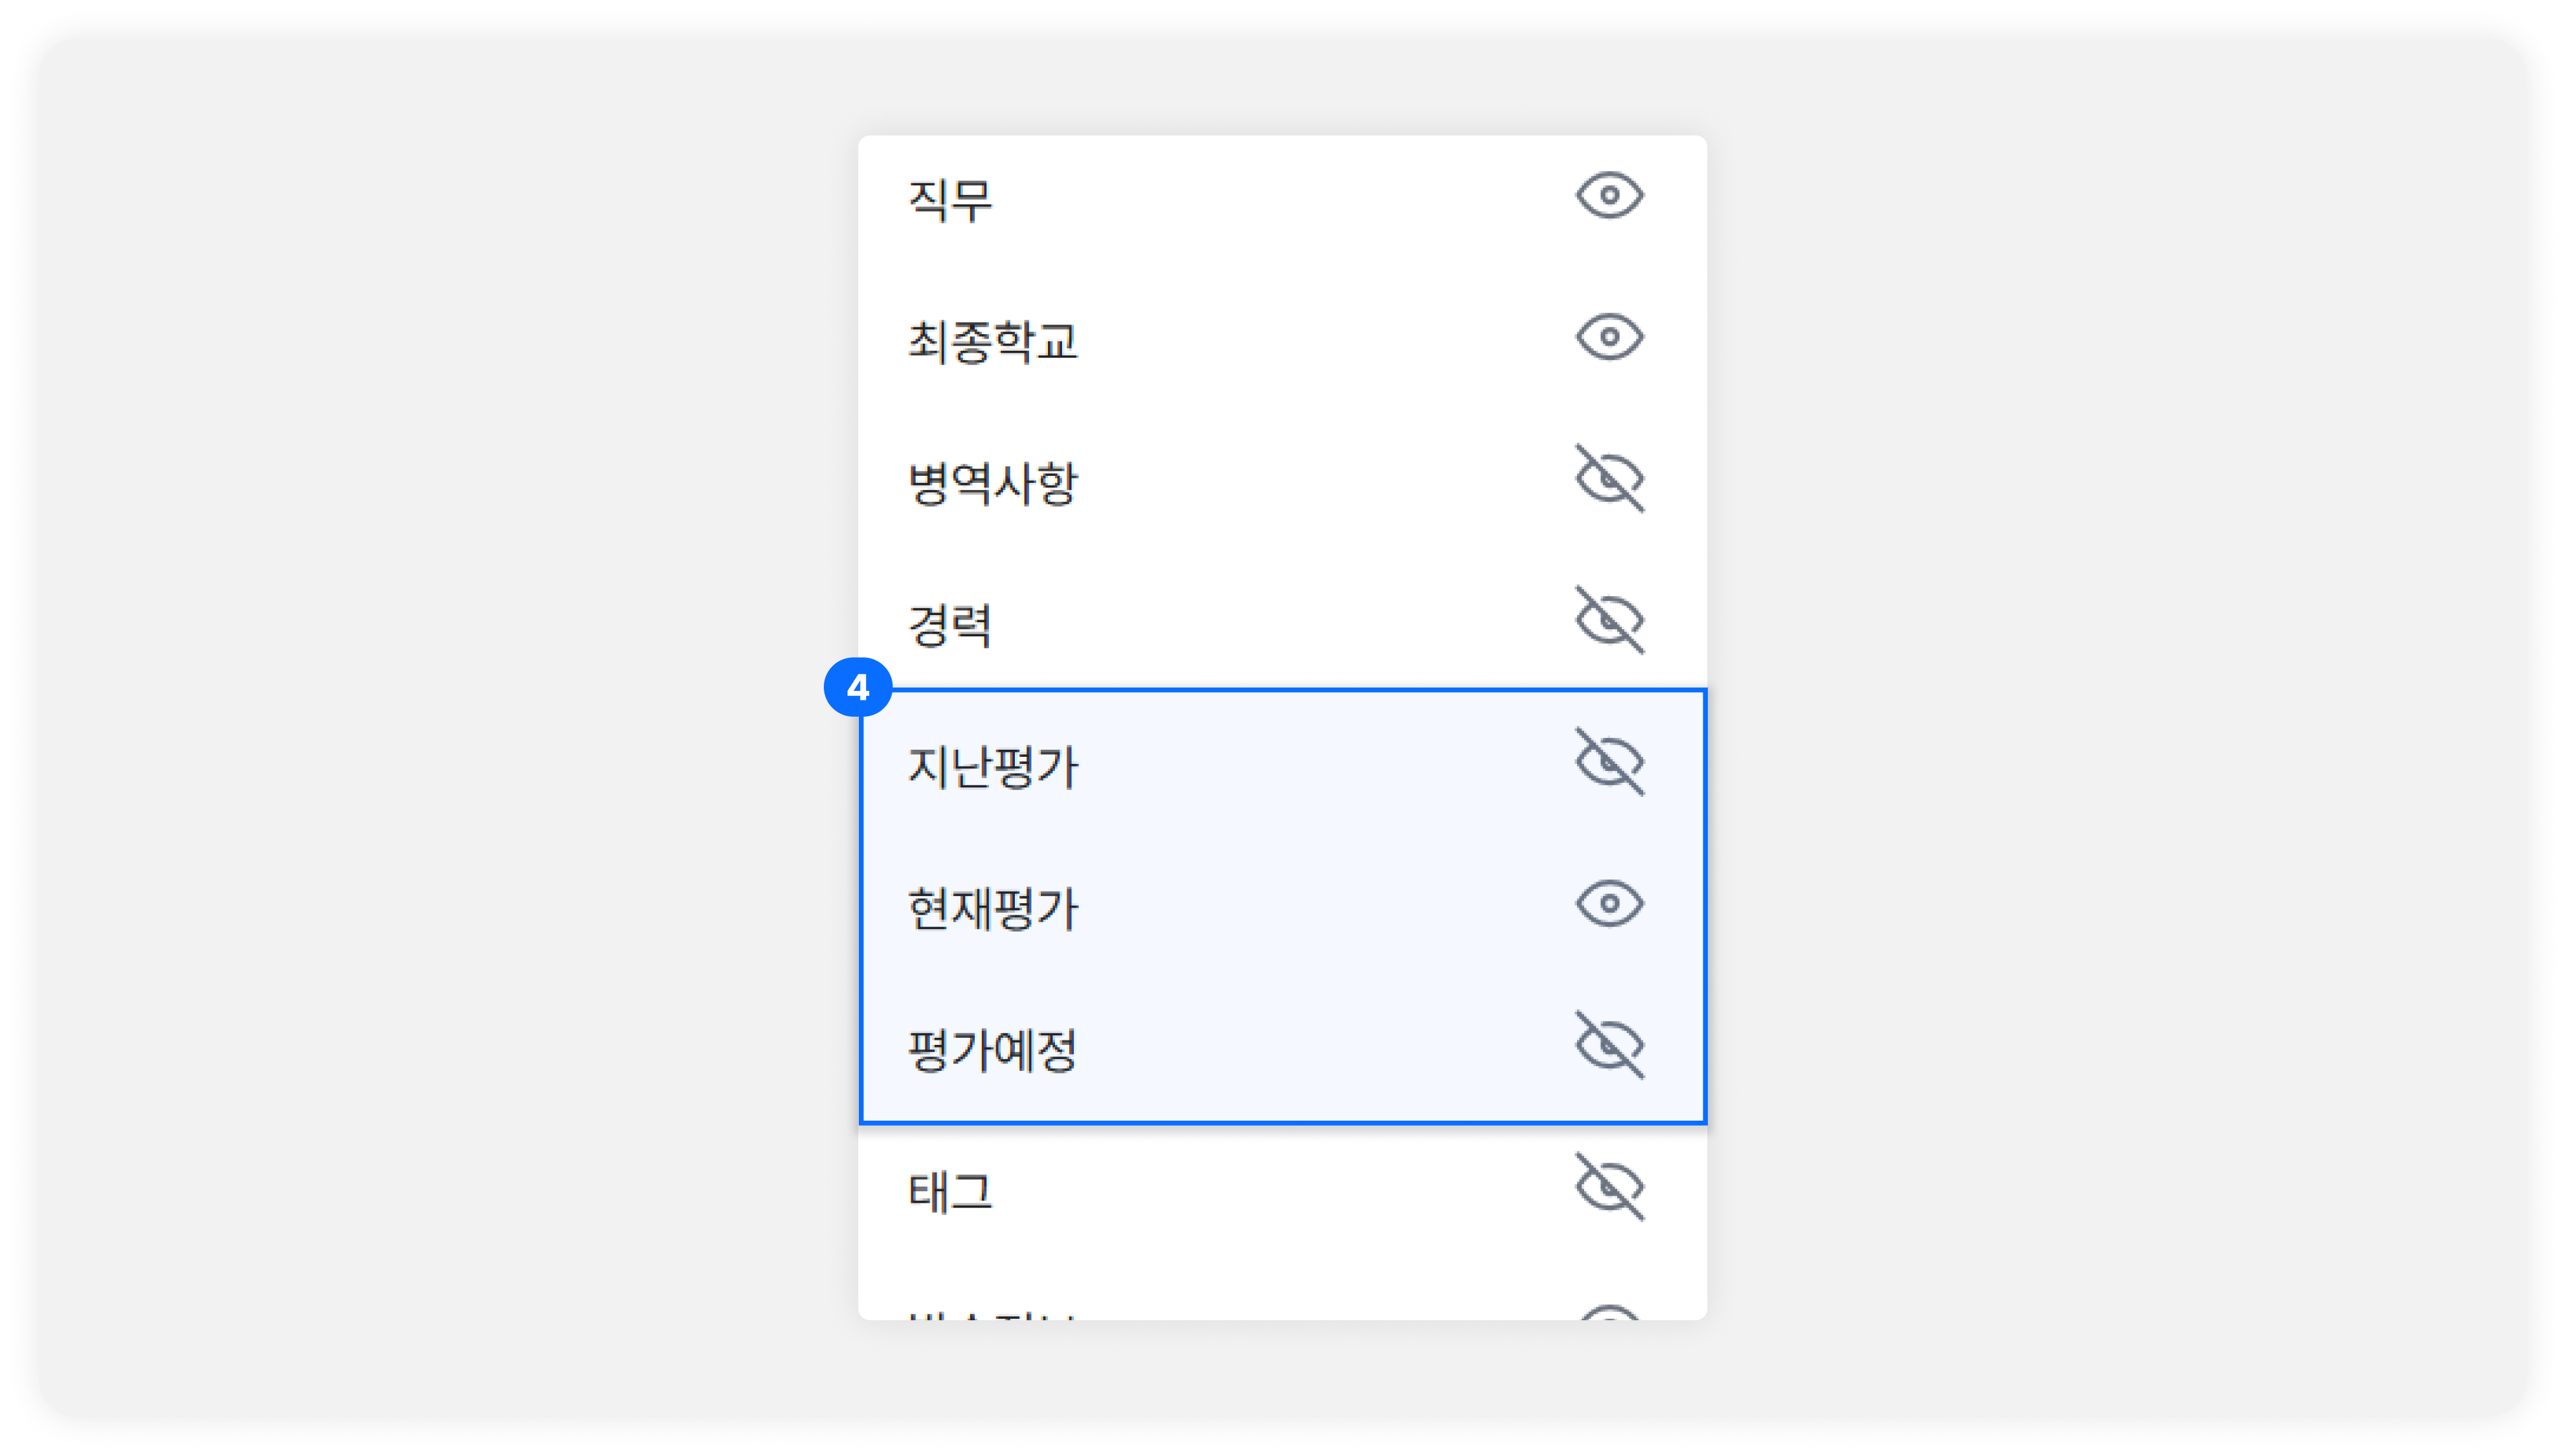The image size is (2566, 1456).
Task: Hide the 직무 column via eye icon
Action: pyautogui.click(x=1609, y=196)
